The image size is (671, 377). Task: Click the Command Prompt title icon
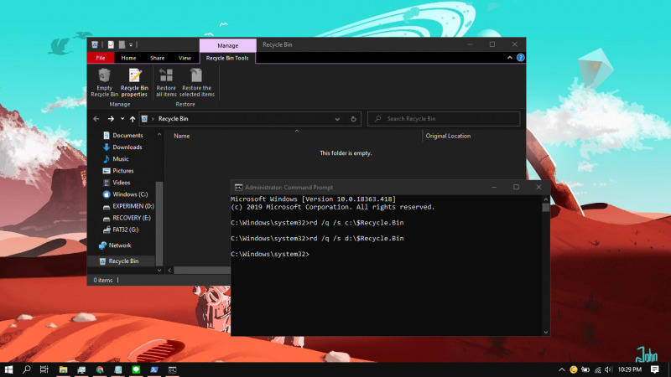[238, 187]
